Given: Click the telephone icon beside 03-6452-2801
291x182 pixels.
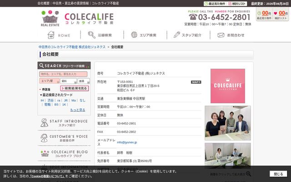Looking at the screenshot, I should 193,17.
